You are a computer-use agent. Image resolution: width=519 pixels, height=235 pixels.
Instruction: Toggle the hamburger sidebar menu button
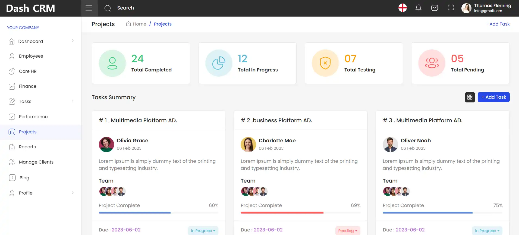pyautogui.click(x=89, y=8)
